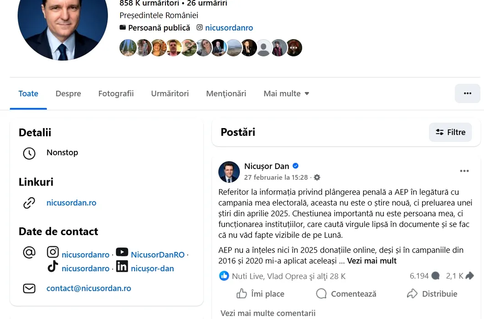
Task: Like the post with Îmi place
Action: (260, 293)
